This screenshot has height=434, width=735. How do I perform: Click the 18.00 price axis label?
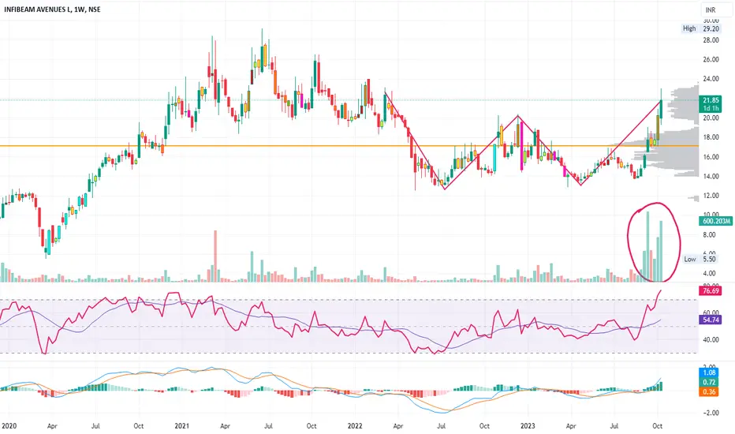(711, 137)
